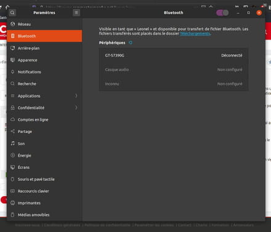Open Comptes en ligne settings
The height and width of the screenshot is (232, 271).
tap(44, 119)
